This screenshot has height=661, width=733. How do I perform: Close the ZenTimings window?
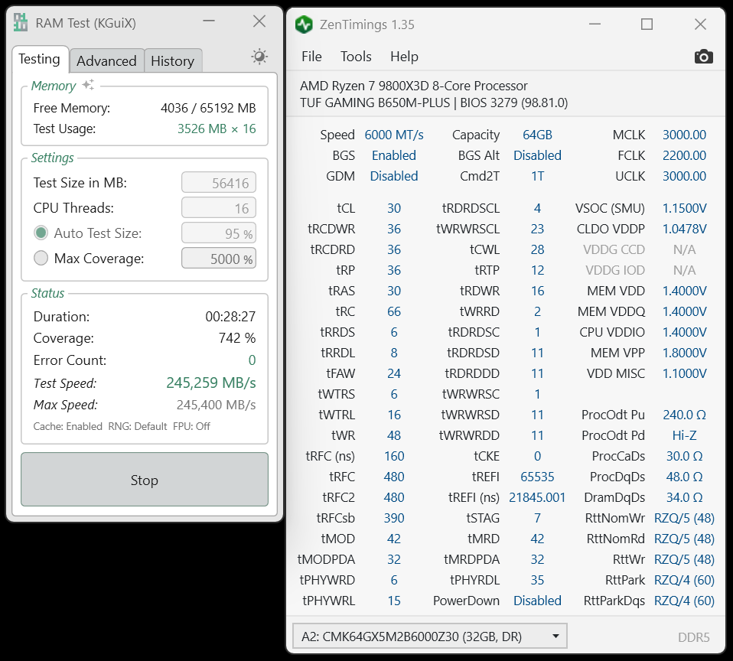700,24
